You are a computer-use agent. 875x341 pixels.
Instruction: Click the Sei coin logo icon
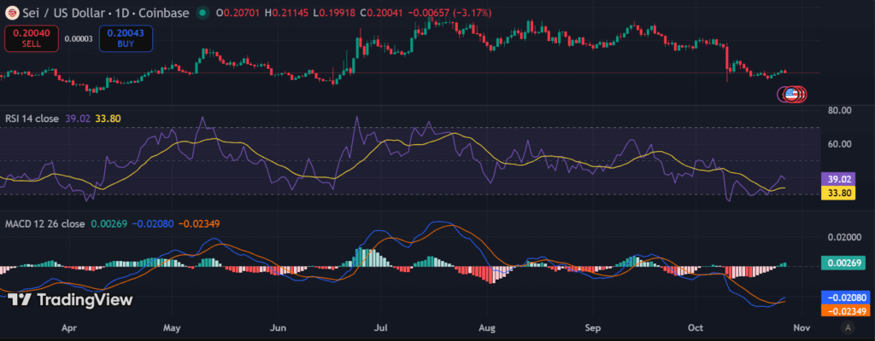point(12,14)
